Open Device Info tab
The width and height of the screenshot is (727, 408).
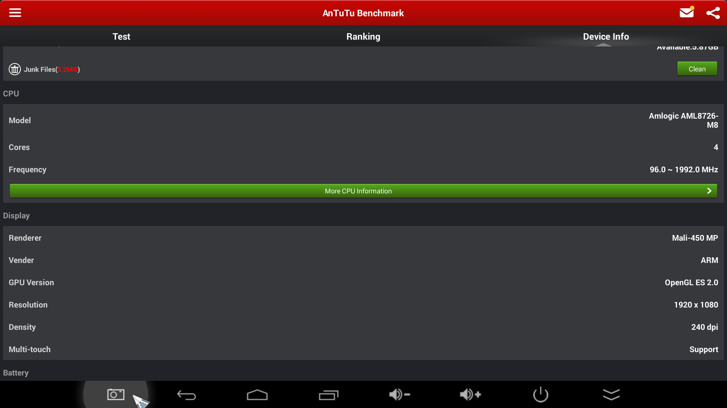[606, 36]
